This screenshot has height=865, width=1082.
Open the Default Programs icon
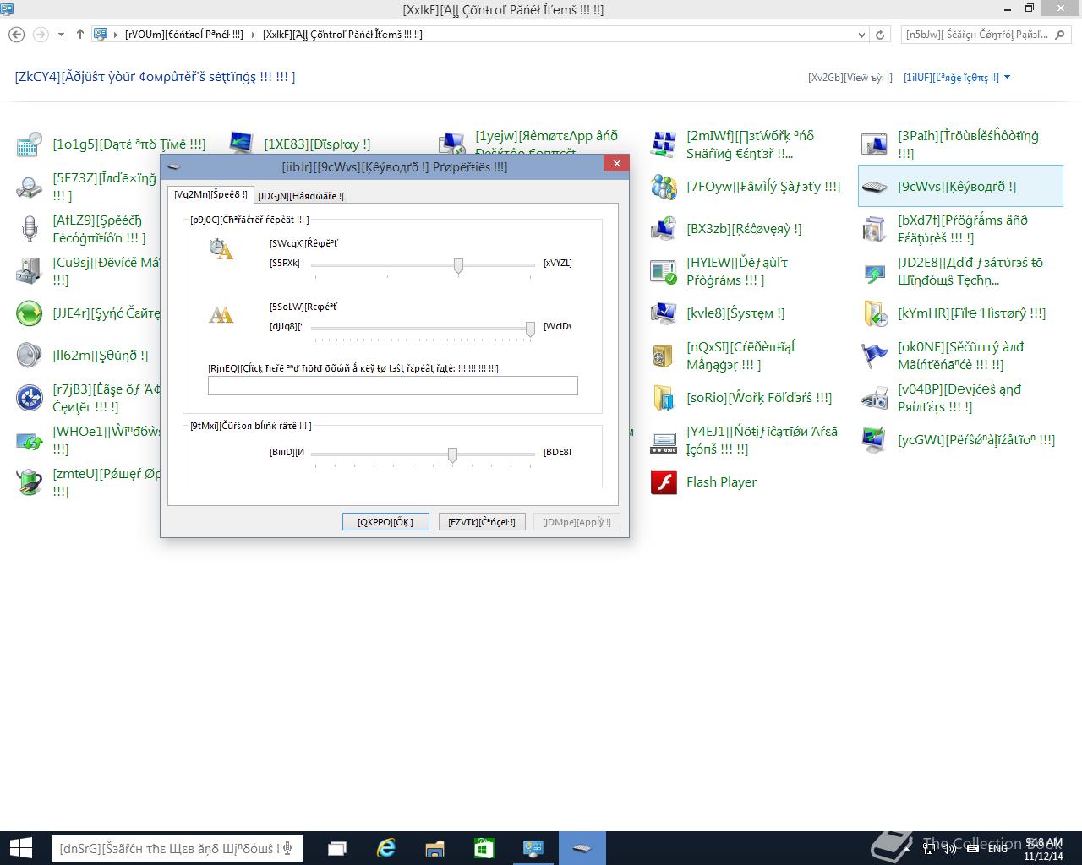663,271
